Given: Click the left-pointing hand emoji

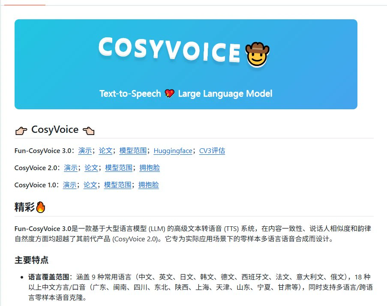Looking at the screenshot, I should [89, 131].
